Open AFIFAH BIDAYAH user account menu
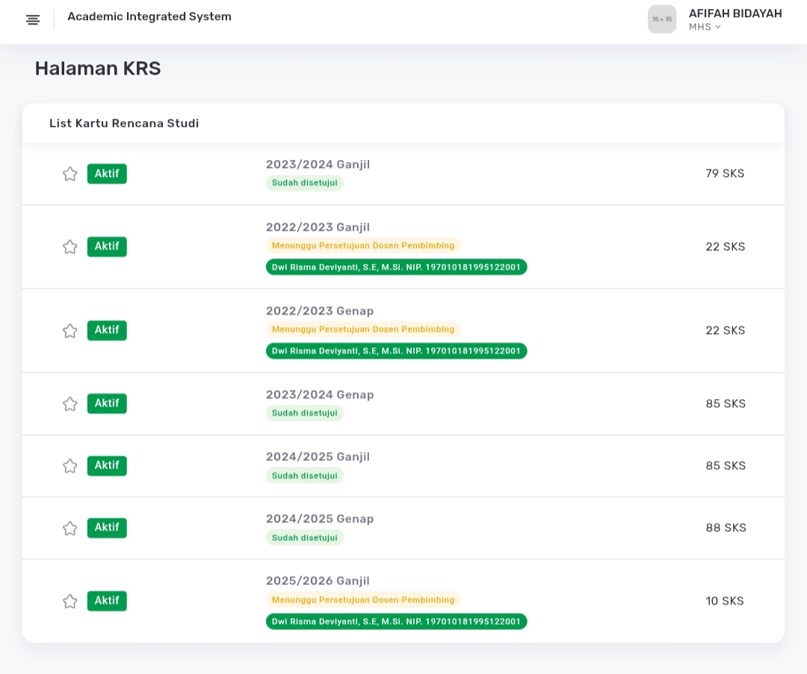The width and height of the screenshot is (807, 674). pyautogui.click(x=735, y=13)
